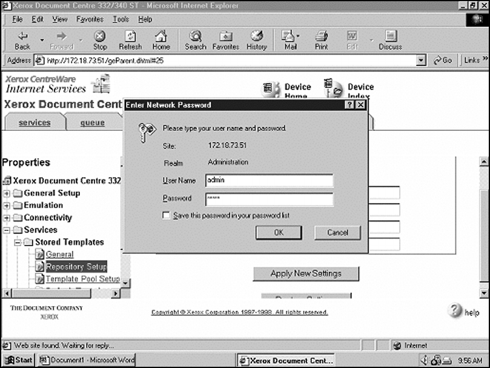The width and height of the screenshot is (490, 368).
Task: Expand the Links toolbar chevron
Action: tap(485, 58)
